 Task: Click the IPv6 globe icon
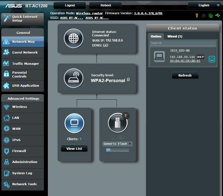click(x=7, y=140)
